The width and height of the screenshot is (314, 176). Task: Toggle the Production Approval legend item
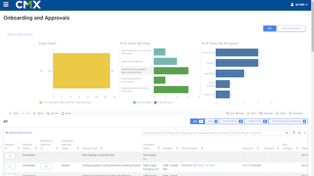tap(156, 102)
